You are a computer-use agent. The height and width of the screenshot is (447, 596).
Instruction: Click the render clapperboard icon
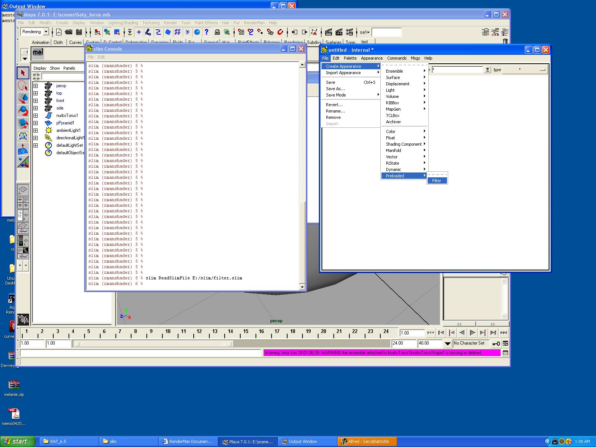coord(329,32)
